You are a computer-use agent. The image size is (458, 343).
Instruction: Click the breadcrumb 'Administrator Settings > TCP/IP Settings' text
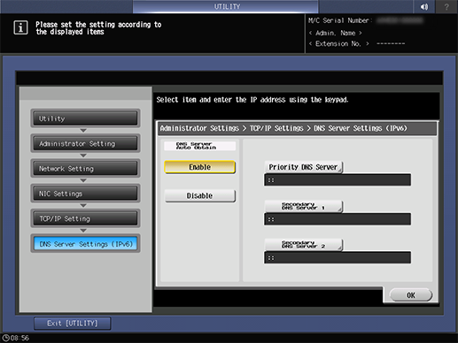pos(232,128)
